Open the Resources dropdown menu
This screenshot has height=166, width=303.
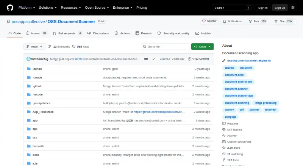point(71,8)
